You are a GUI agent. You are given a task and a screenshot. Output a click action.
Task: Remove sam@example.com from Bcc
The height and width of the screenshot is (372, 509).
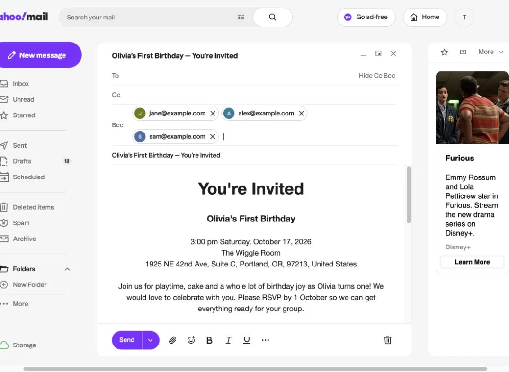(x=213, y=137)
